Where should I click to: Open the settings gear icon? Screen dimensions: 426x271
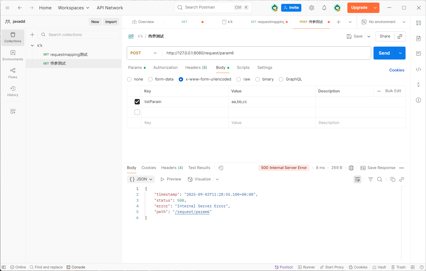coord(312,8)
